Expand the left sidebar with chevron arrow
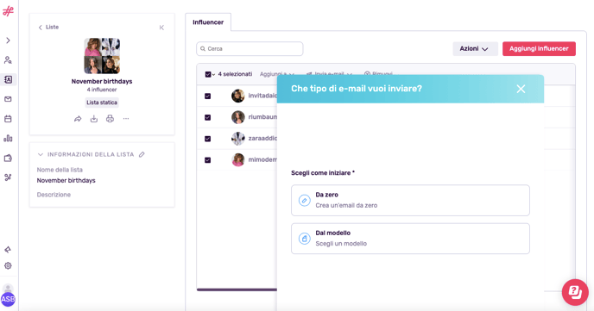Screen dimensions: 594x311 (8, 40)
